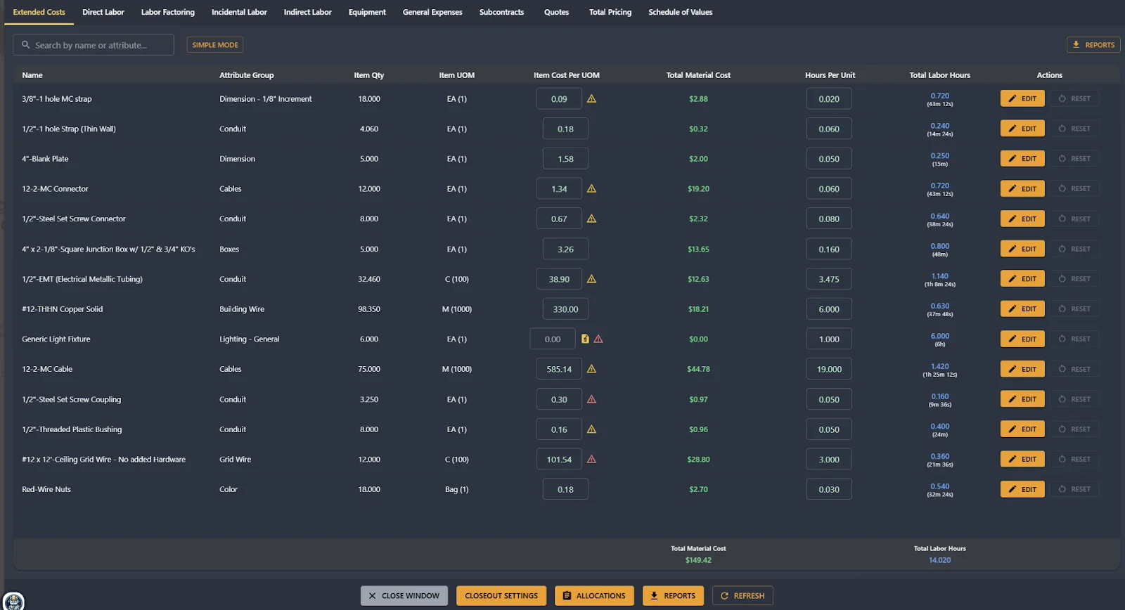
Task: Open the Schedule of Values tab
Action: coord(680,12)
